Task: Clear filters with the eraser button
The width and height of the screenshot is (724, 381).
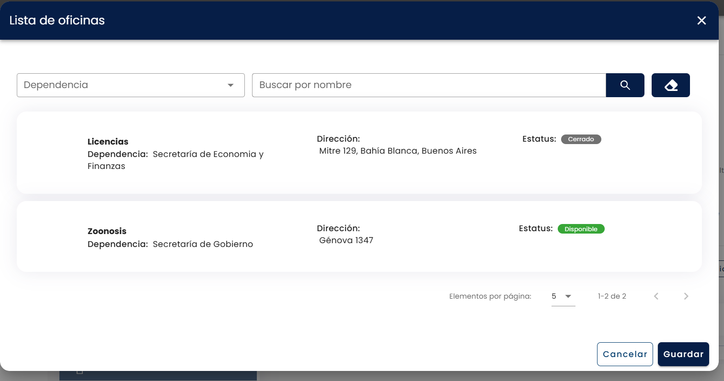Action: [x=671, y=85]
